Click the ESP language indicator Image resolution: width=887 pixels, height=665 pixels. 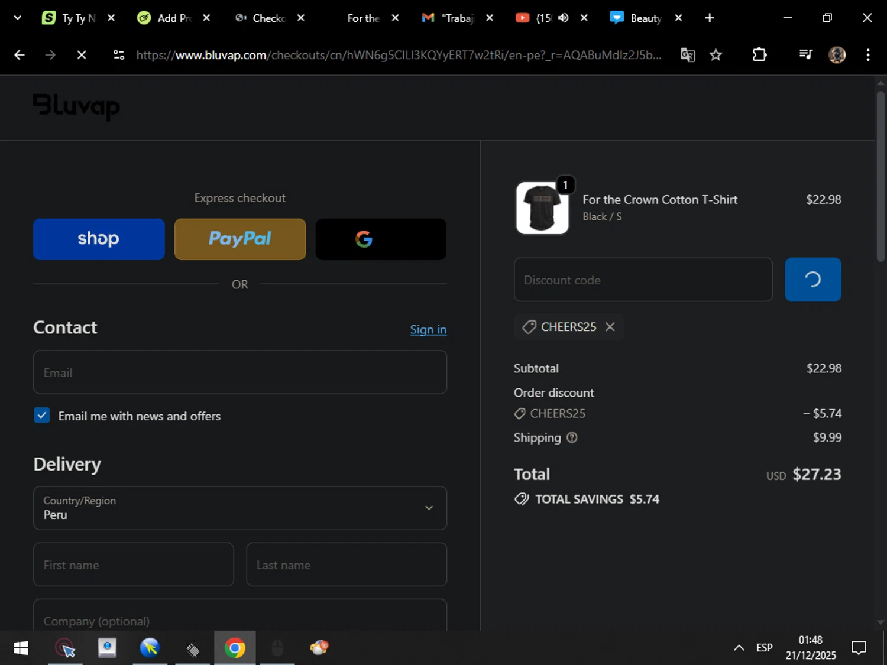764,648
